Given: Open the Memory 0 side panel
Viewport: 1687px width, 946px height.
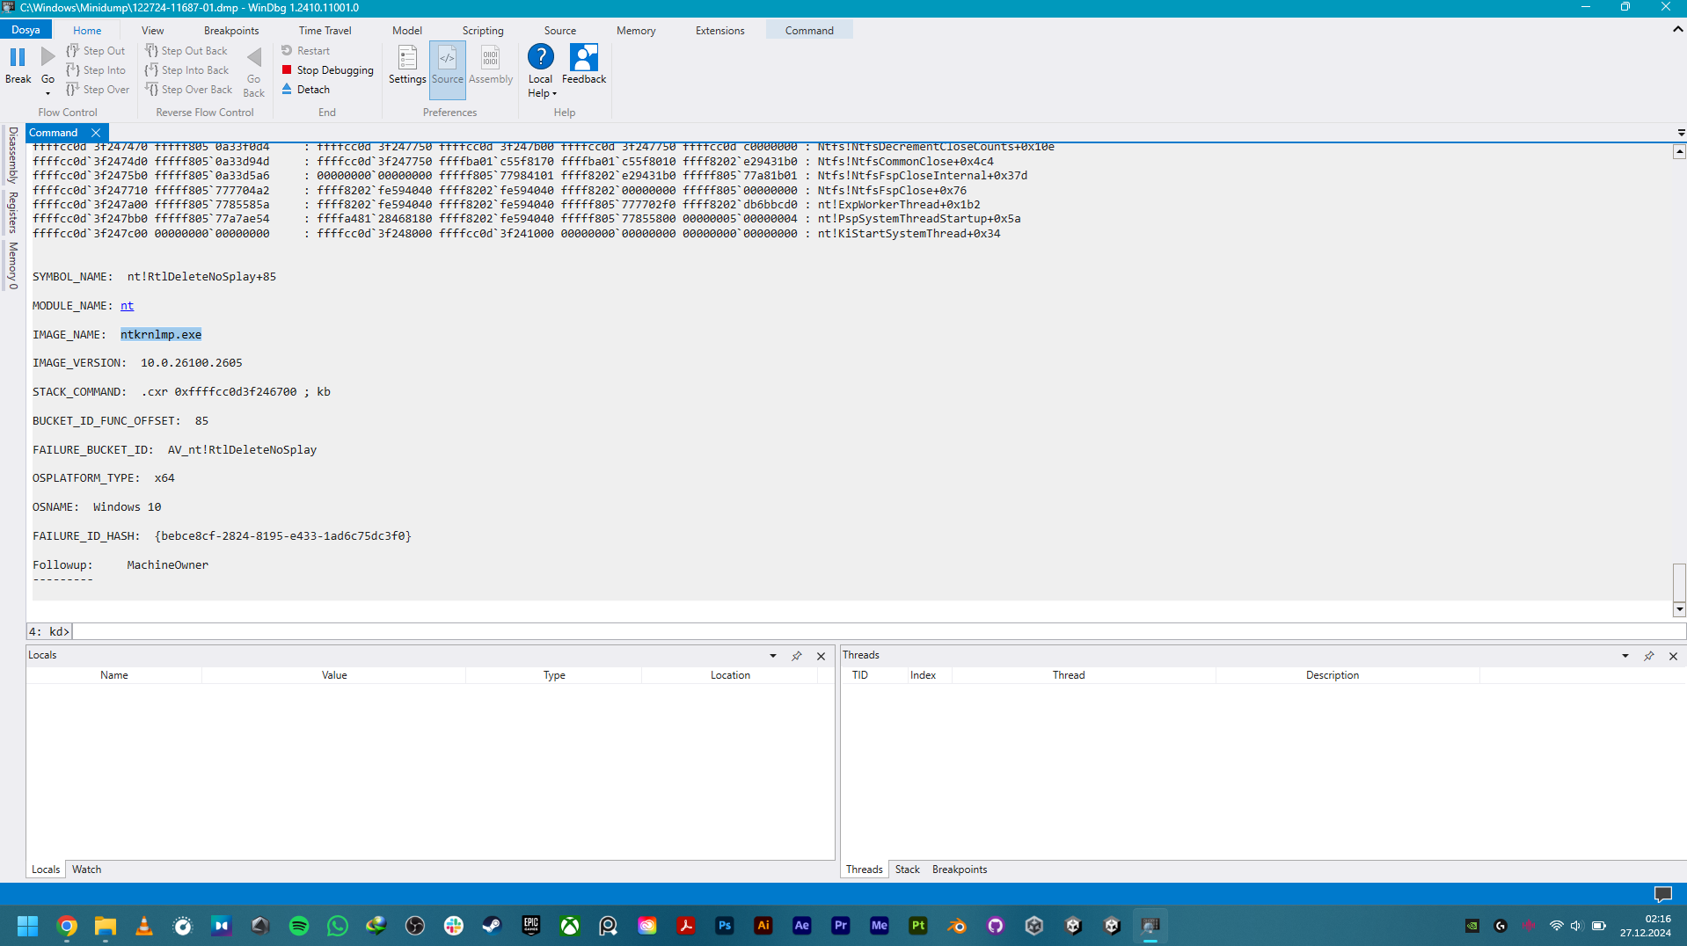Looking at the screenshot, I should [x=12, y=266].
